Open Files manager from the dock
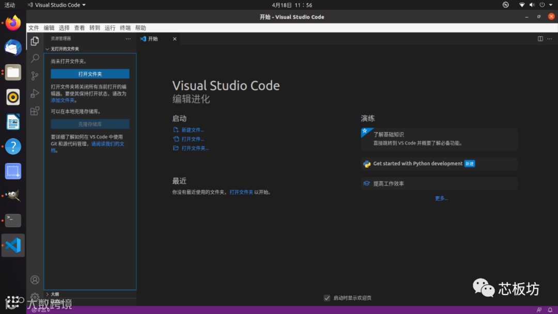 coord(13,72)
